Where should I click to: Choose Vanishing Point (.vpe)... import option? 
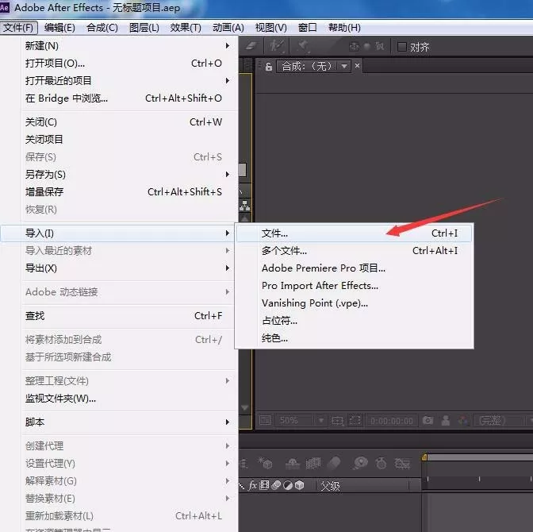(354, 303)
